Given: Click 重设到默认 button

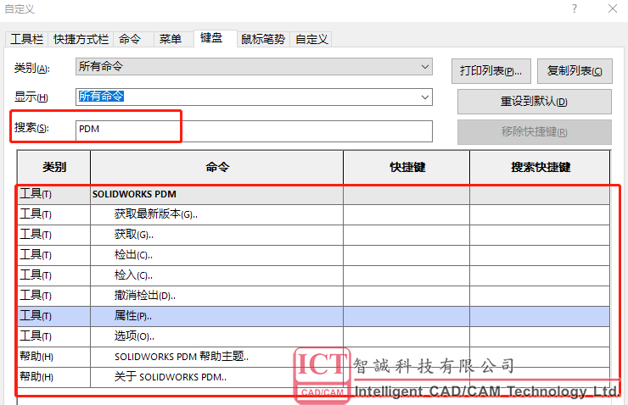Looking at the screenshot, I should pyautogui.click(x=535, y=102).
